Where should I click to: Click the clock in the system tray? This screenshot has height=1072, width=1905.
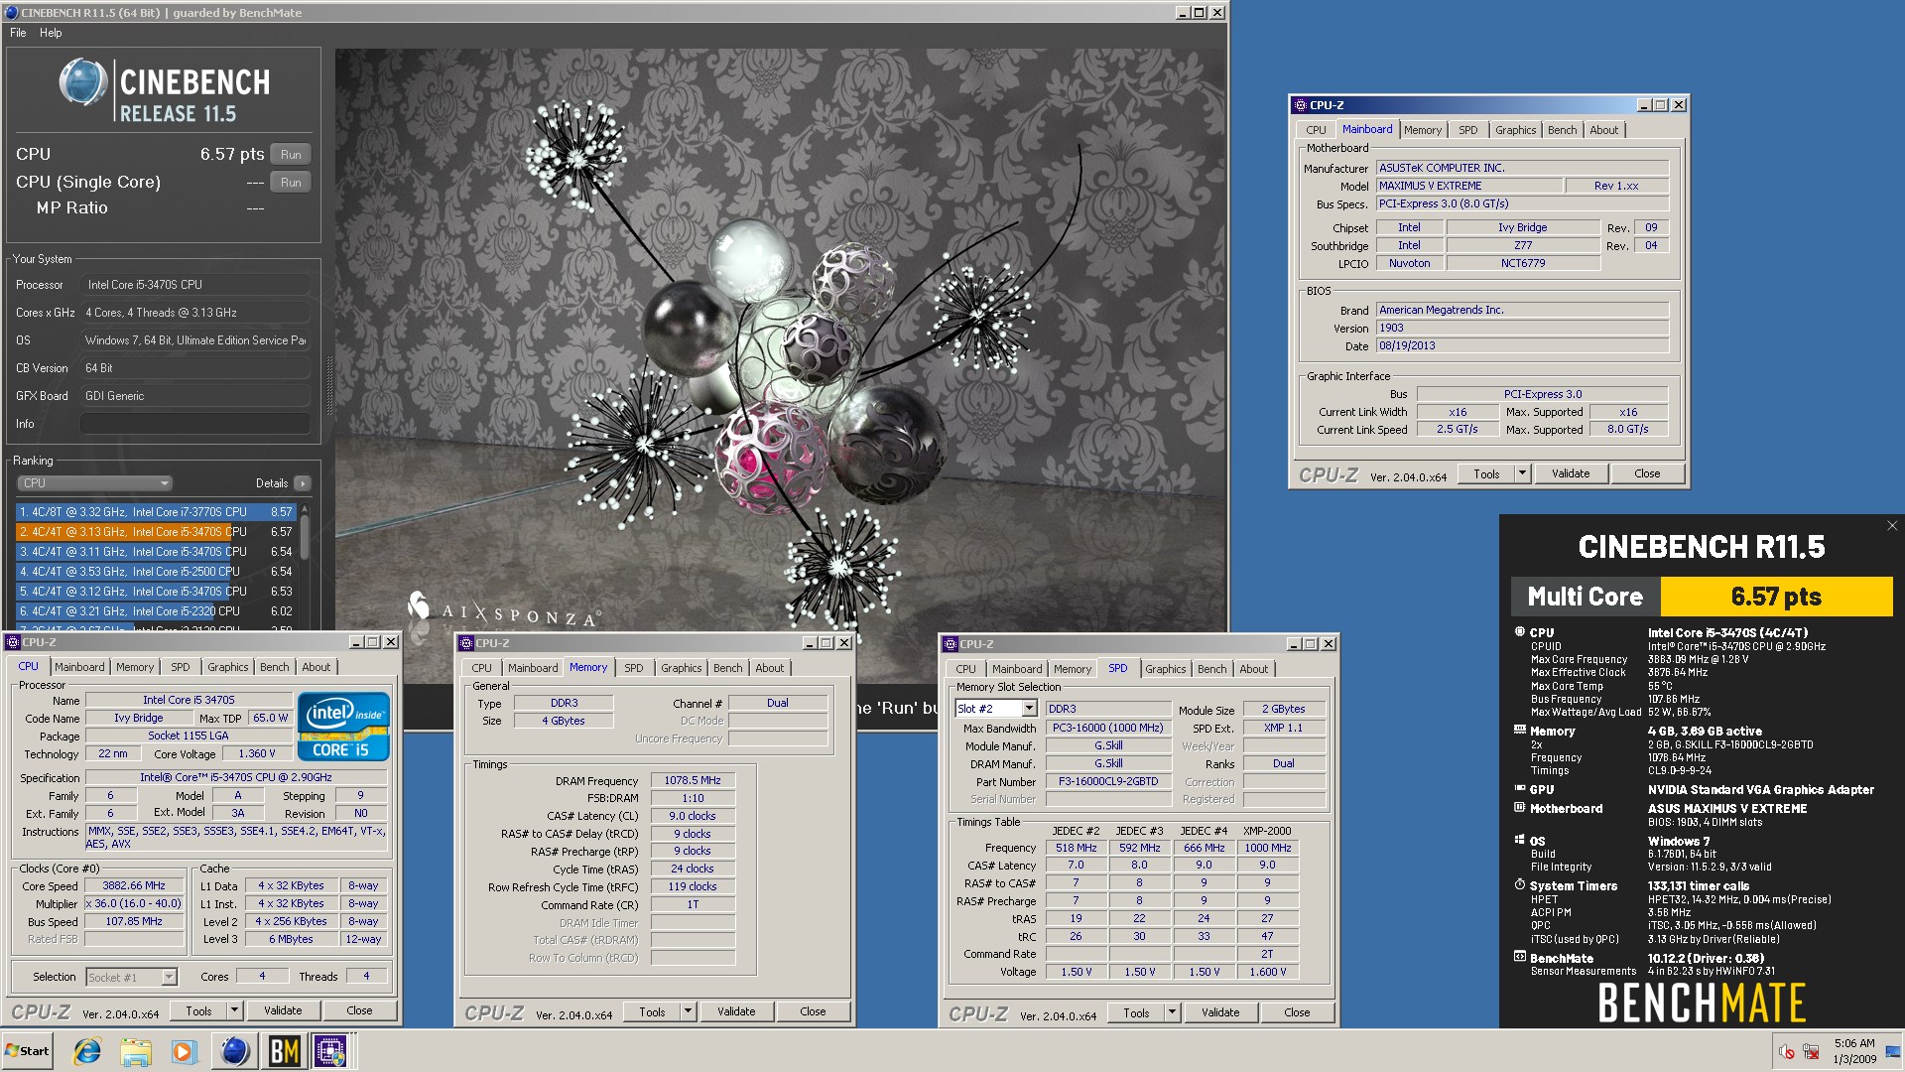pos(1854,1051)
